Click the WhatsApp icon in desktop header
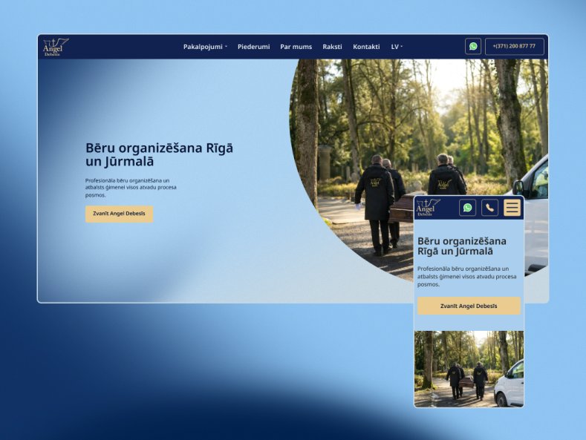The width and height of the screenshot is (586, 440). click(x=473, y=46)
